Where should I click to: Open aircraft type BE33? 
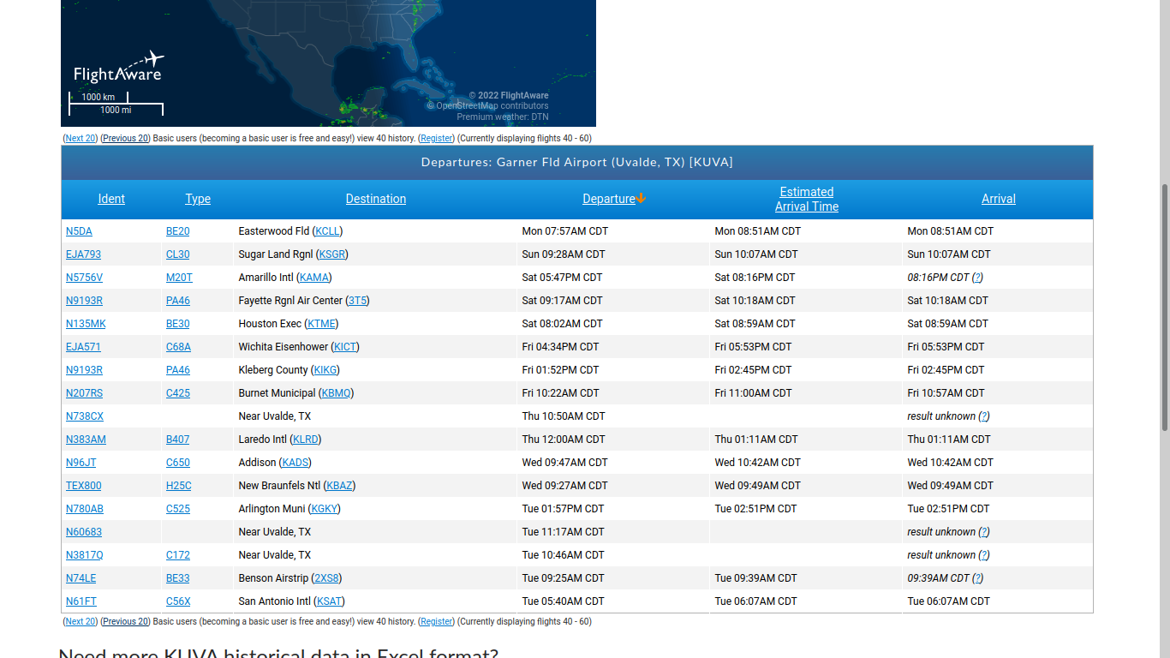178,578
